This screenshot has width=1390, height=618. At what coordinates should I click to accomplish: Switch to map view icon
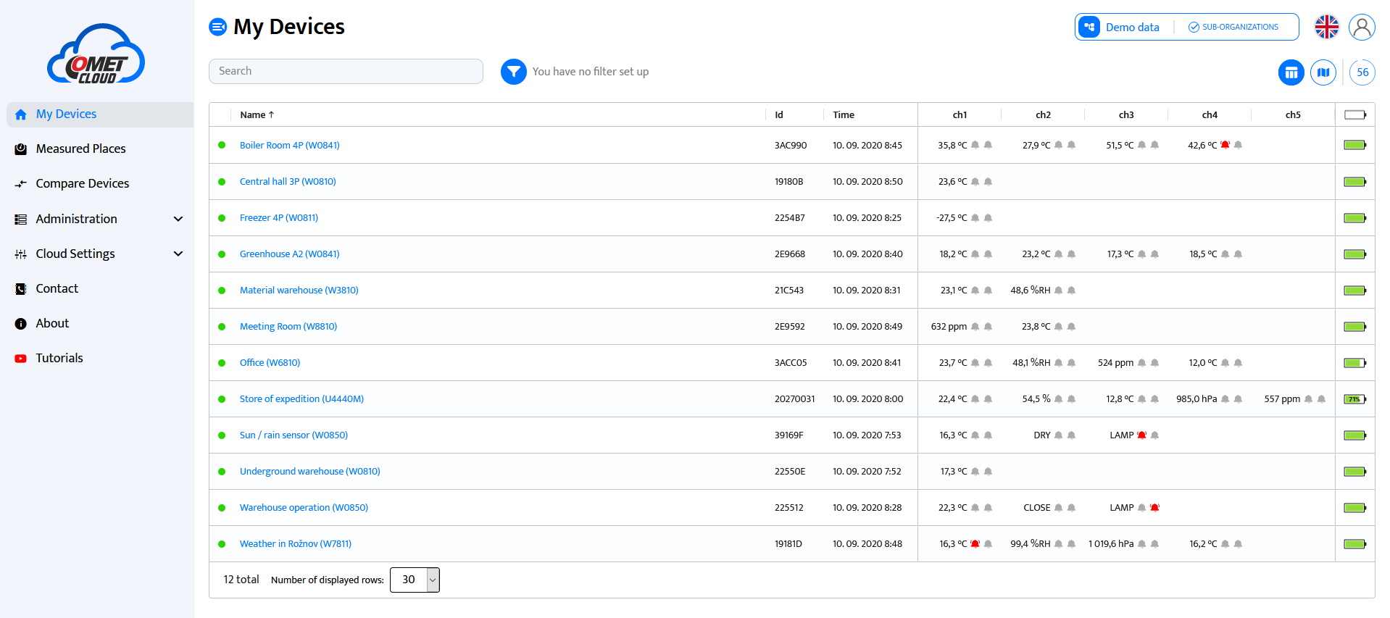(1323, 72)
